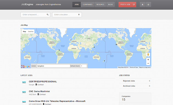Image resolution: width=173 pixels, height=105 pixels.
Task: Click Contract tag under CNC Swiss Machinist
Action: coord(41,94)
